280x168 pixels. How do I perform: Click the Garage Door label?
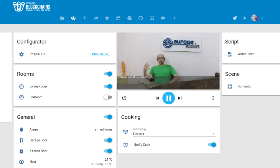tap(38, 140)
